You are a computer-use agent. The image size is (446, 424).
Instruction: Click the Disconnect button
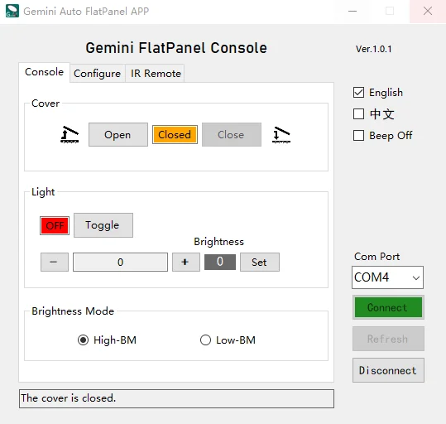pos(388,370)
